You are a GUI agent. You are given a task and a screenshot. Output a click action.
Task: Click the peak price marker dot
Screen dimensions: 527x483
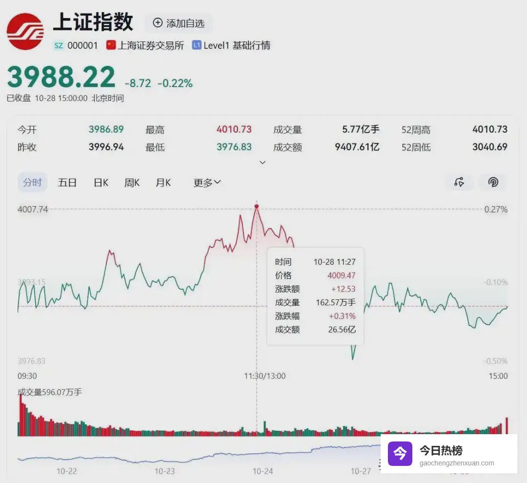point(257,207)
